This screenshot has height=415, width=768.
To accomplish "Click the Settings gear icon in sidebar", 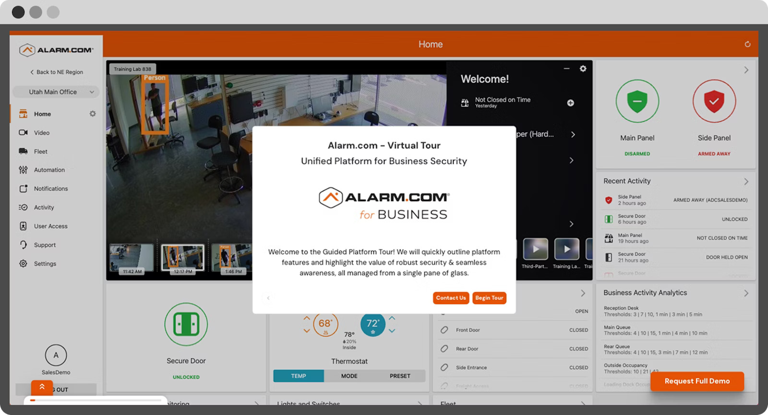I will [23, 263].
